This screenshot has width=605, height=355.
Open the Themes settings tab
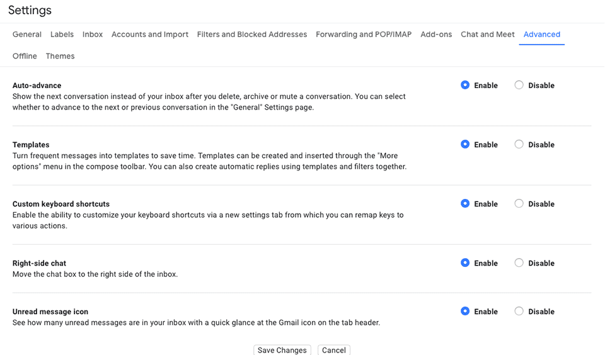click(60, 56)
